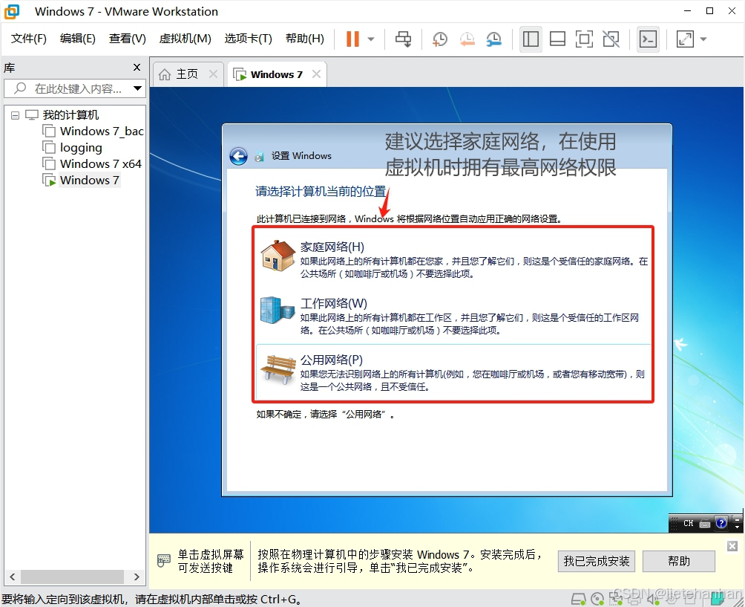This screenshot has width=745, height=607.
Task: Click the library horizontal scrollbar track
Action: coord(73,577)
